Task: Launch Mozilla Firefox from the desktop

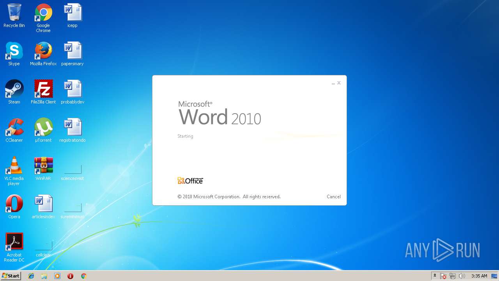Action: pyautogui.click(x=43, y=54)
